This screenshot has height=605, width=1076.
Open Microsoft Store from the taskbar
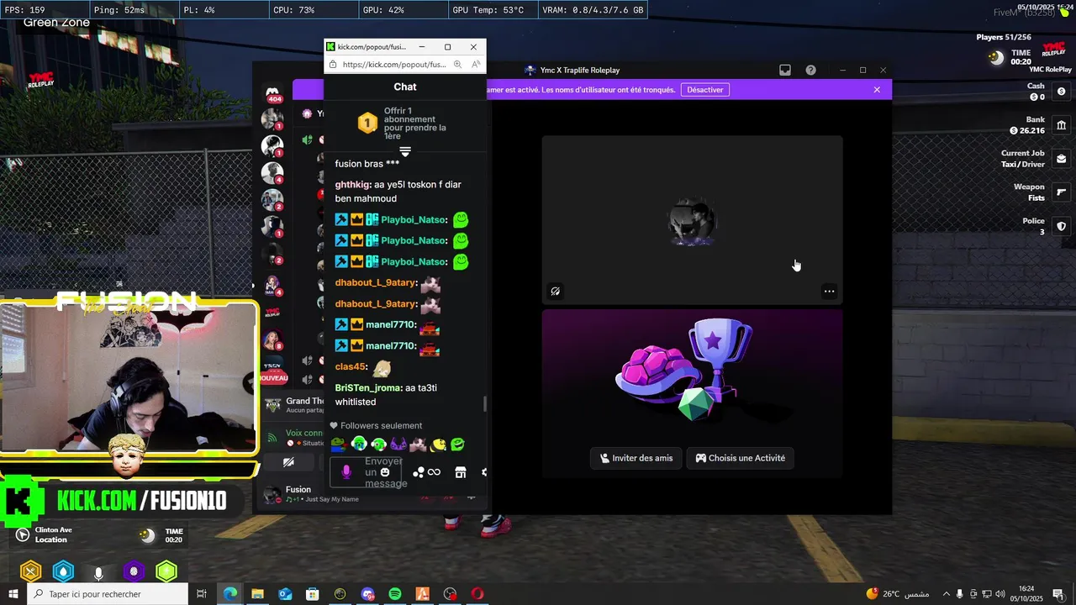coord(313,594)
